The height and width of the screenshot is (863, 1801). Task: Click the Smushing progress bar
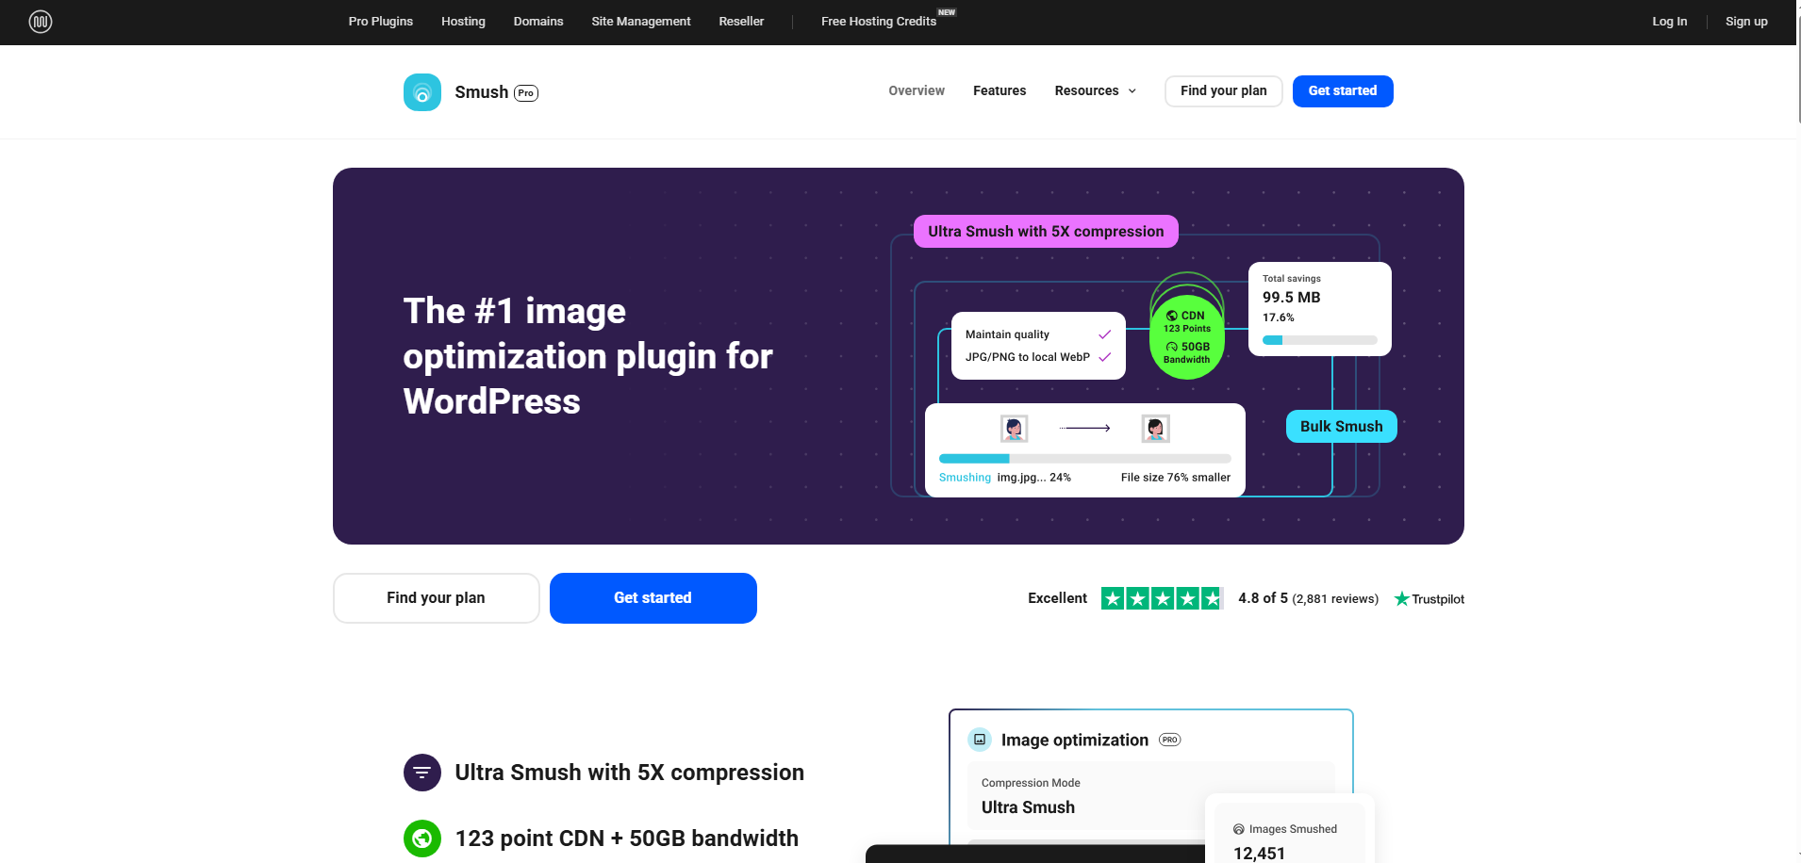coord(1085,459)
